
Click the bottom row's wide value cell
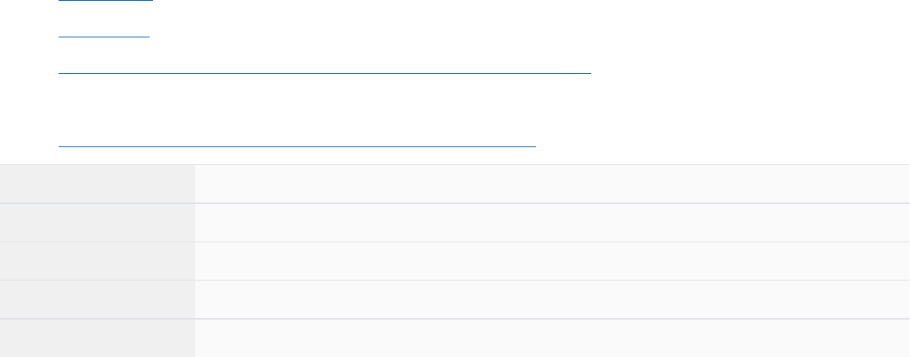[x=551, y=337]
